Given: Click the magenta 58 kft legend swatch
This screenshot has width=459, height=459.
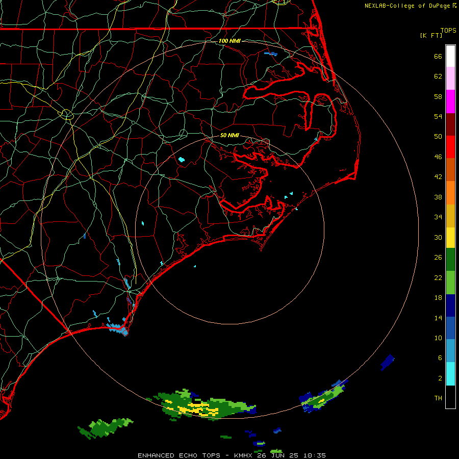Looking at the screenshot, I should [450, 101].
